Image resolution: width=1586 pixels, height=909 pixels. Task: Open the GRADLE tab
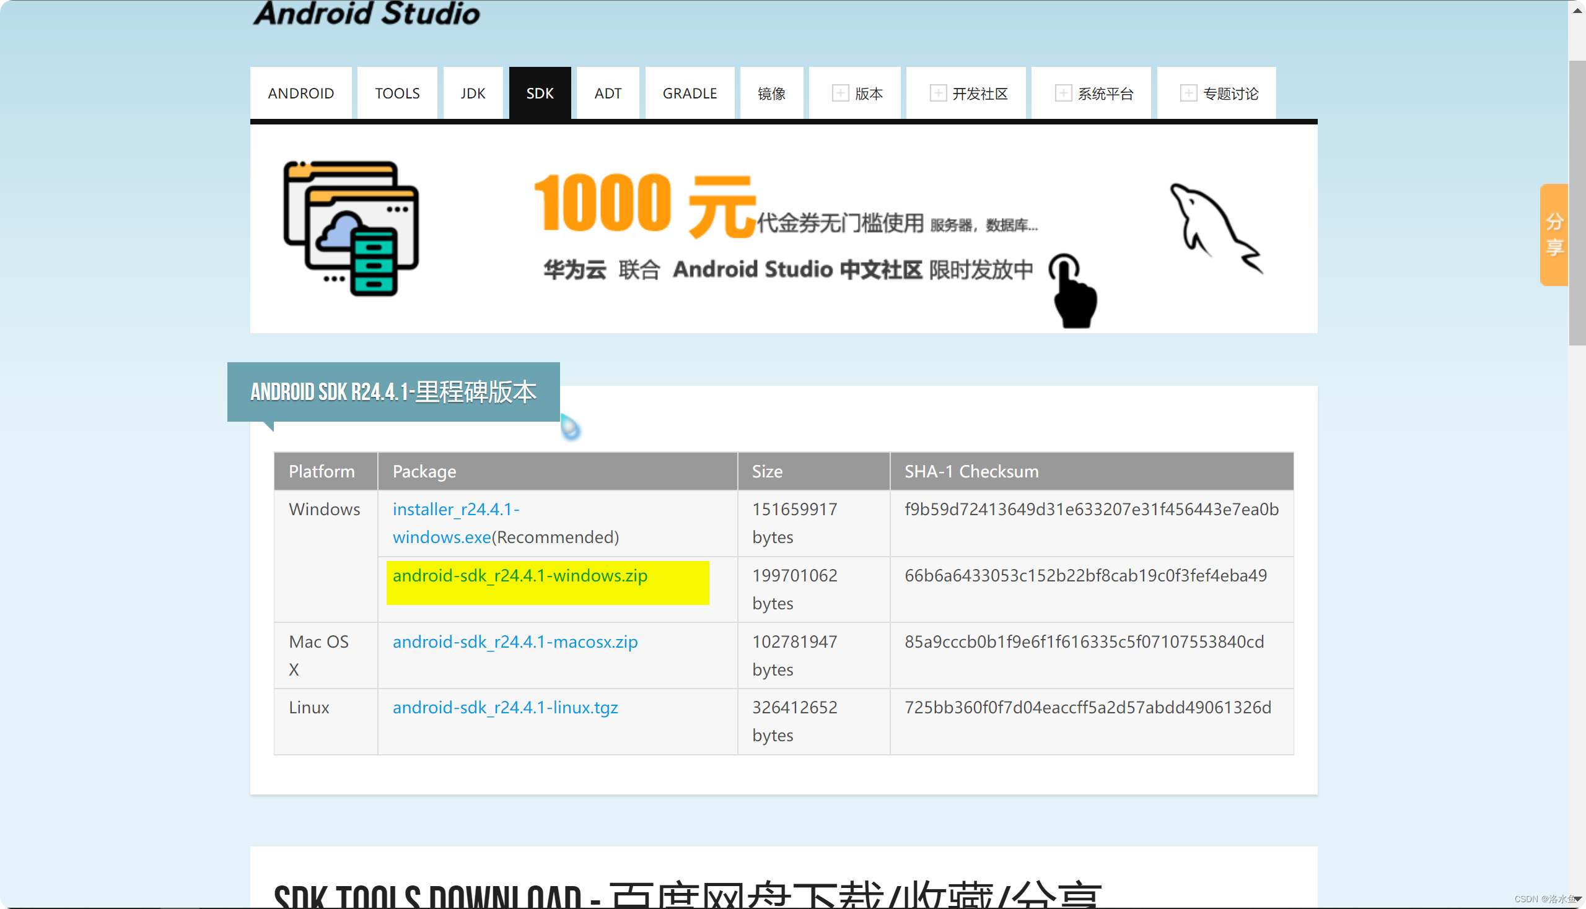pyautogui.click(x=690, y=93)
